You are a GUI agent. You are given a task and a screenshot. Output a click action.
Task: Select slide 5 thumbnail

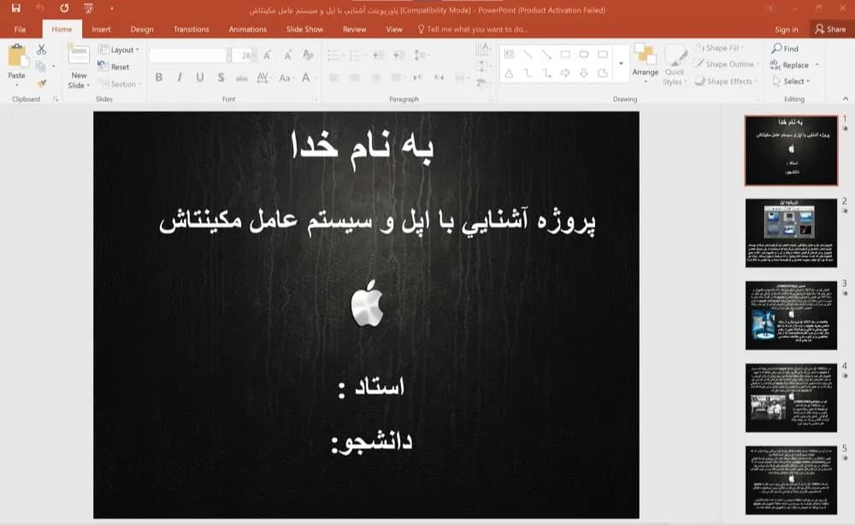tap(791, 480)
